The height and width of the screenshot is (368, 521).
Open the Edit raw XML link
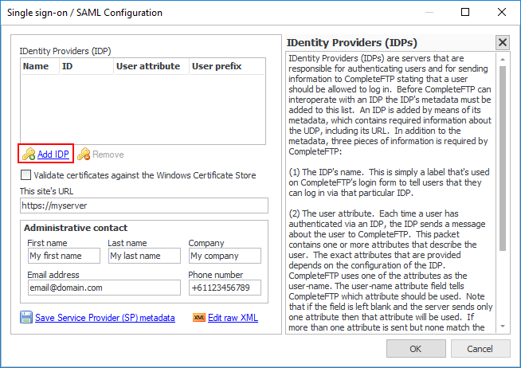(233, 318)
